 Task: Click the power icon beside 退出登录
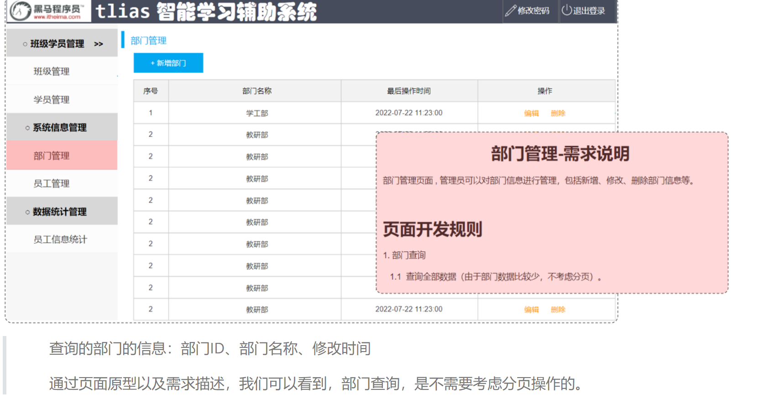point(566,10)
